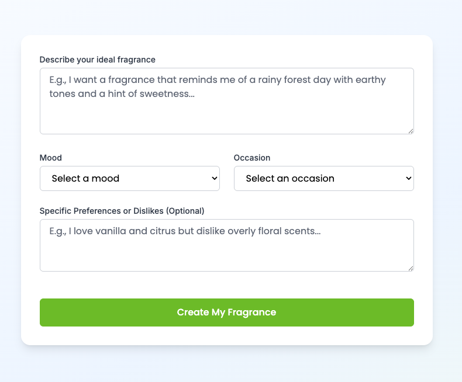Click the chevron arrow in Mood selector

click(213, 179)
